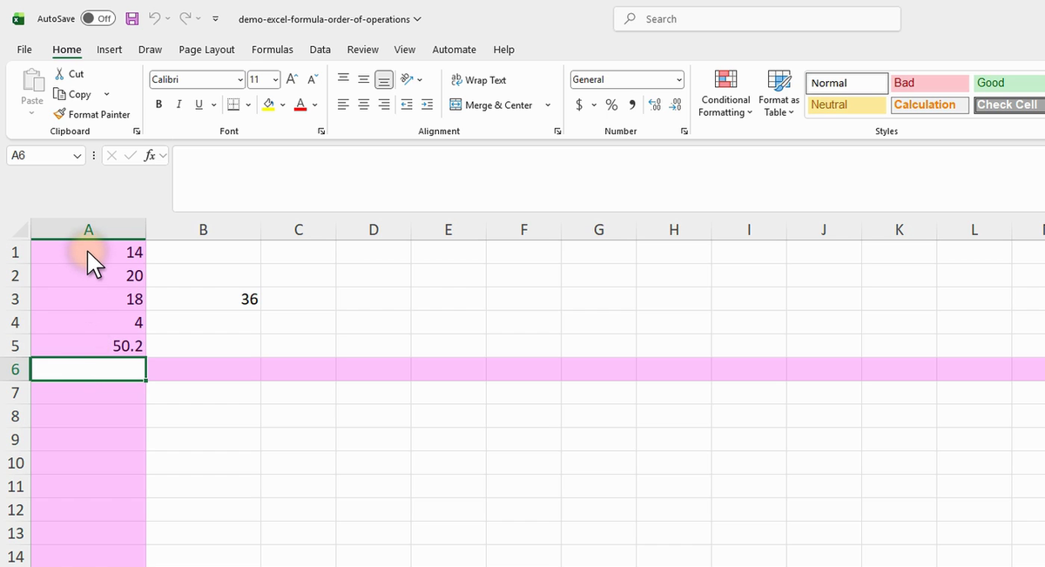The height and width of the screenshot is (567, 1045).
Task: Click the red Font Color A icon
Action: [300, 105]
